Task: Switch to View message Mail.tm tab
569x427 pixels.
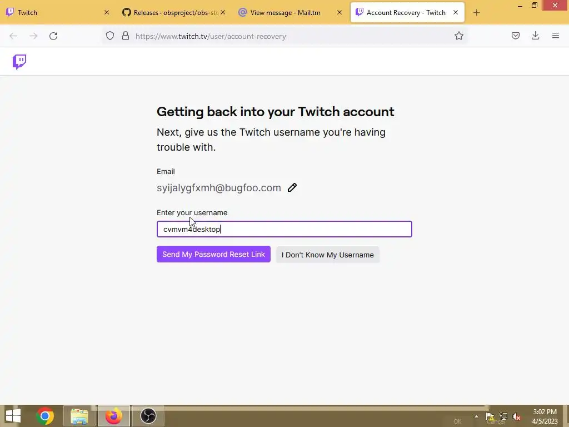Action: [x=290, y=12]
